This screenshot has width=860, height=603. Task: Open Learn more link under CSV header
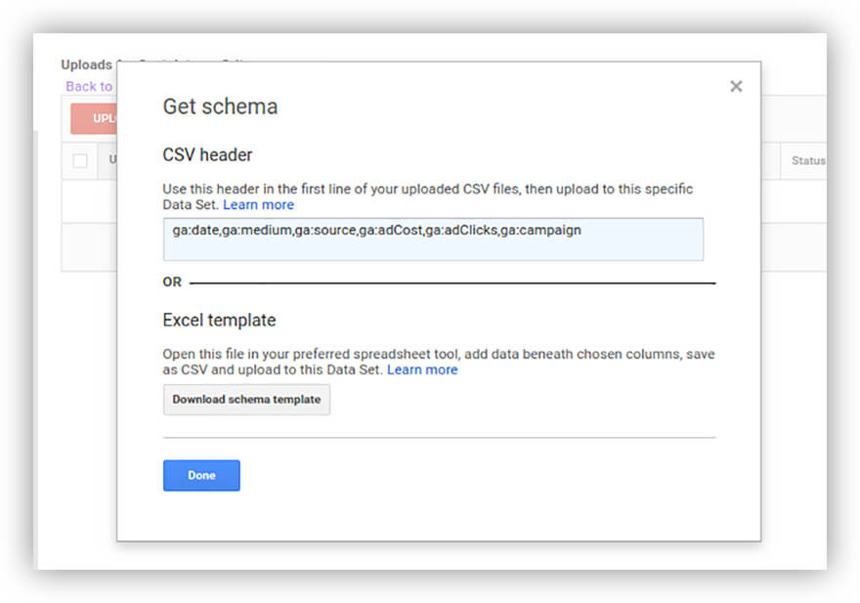click(258, 205)
